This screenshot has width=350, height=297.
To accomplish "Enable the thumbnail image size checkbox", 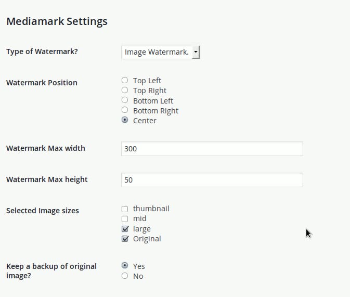I will (x=125, y=209).
